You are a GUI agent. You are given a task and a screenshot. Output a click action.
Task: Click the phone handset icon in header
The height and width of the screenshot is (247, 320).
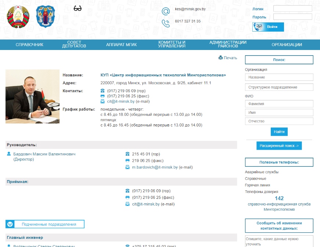tap(166, 23)
